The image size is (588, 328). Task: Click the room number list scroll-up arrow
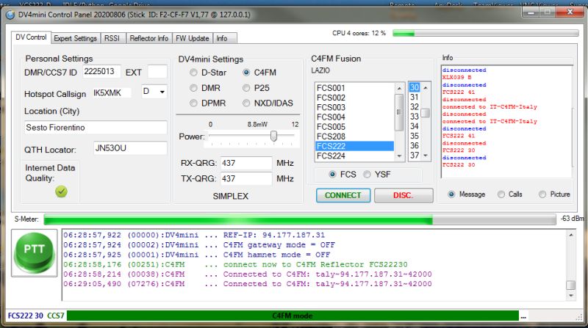coord(426,87)
